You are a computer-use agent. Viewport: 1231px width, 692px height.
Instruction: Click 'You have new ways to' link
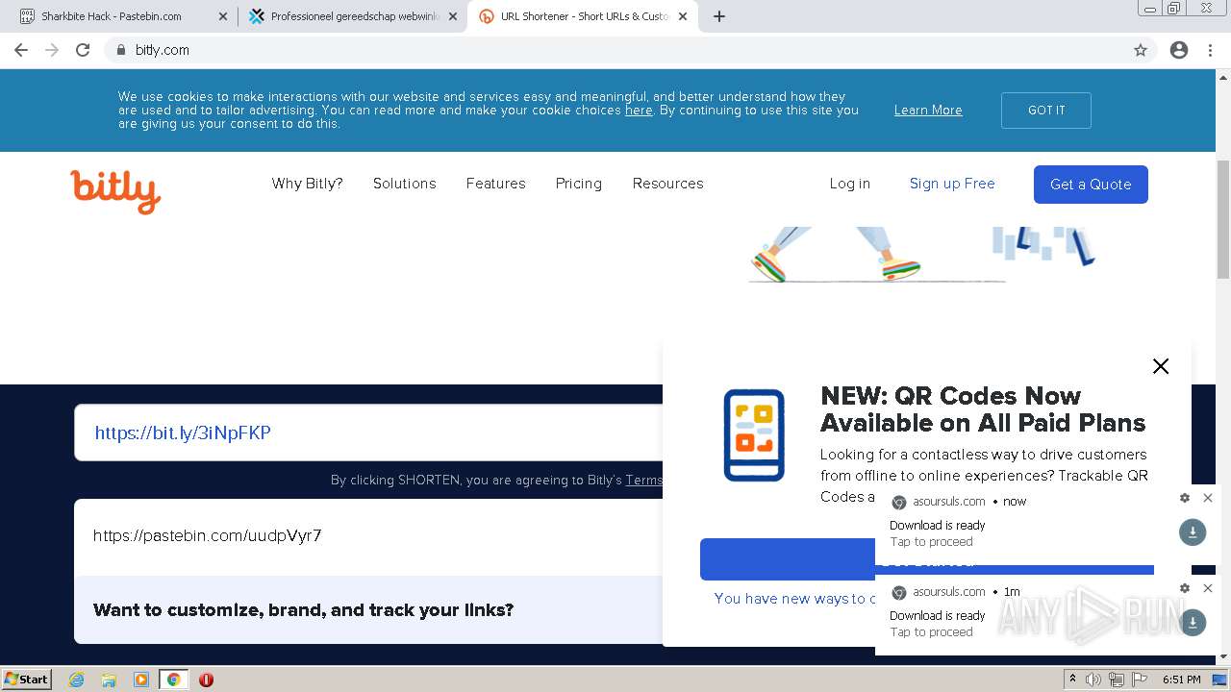pos(794,599)
